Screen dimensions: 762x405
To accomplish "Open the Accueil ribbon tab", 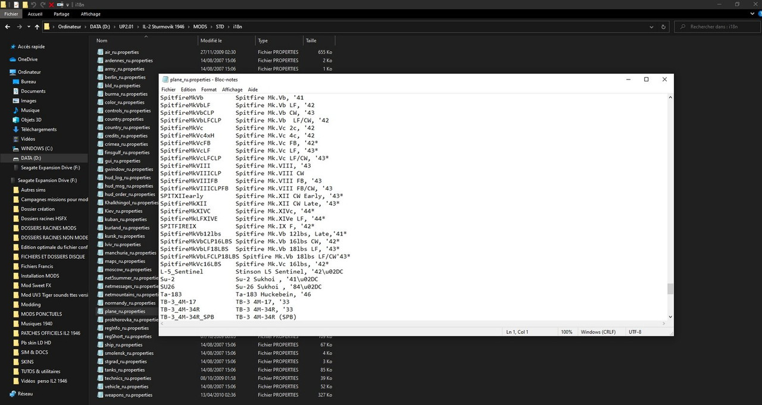I will [35, 14].
